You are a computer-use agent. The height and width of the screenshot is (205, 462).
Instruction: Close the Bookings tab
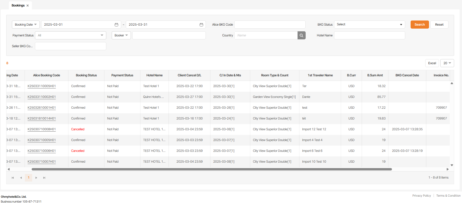tap(28, 6)
